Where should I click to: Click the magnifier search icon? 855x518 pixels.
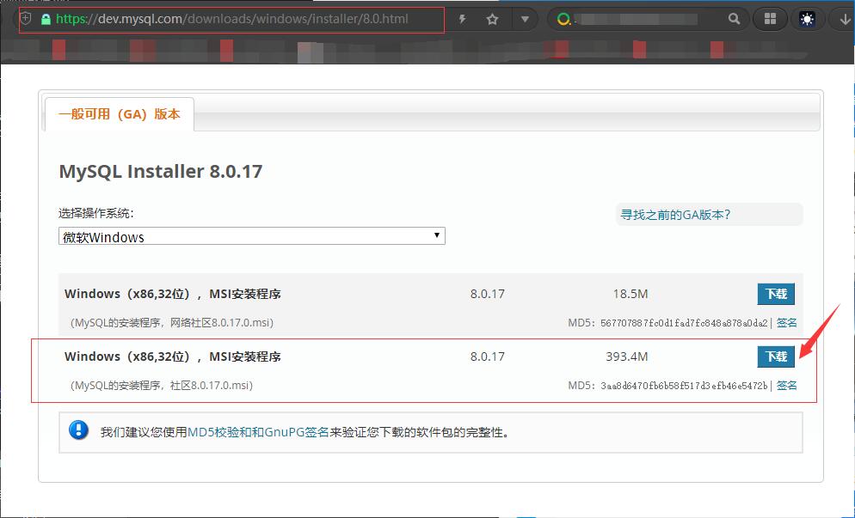click(x=734, y=19)
